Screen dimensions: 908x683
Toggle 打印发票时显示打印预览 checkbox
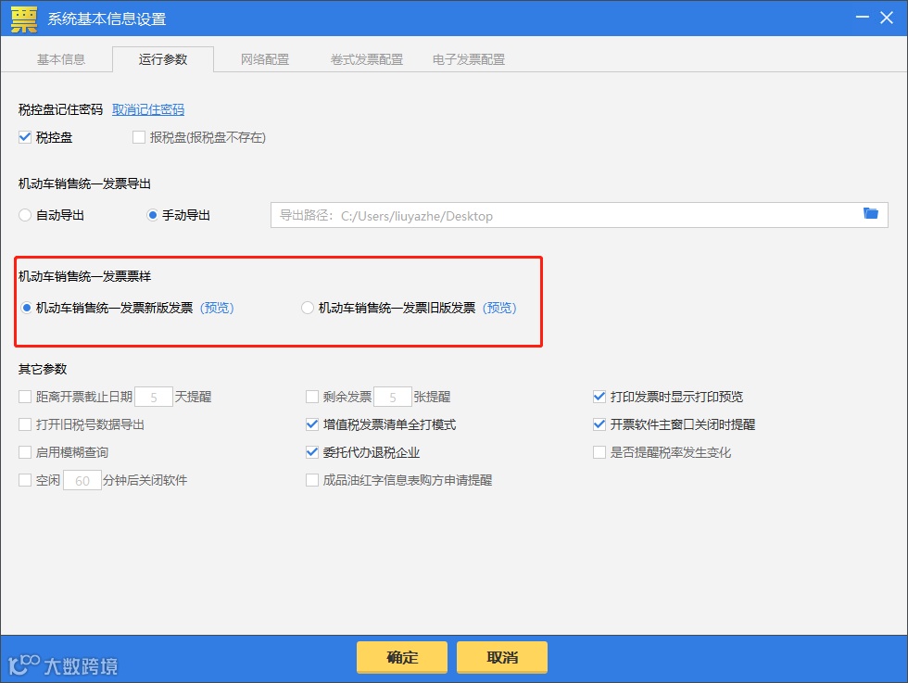tap(599, 397)
